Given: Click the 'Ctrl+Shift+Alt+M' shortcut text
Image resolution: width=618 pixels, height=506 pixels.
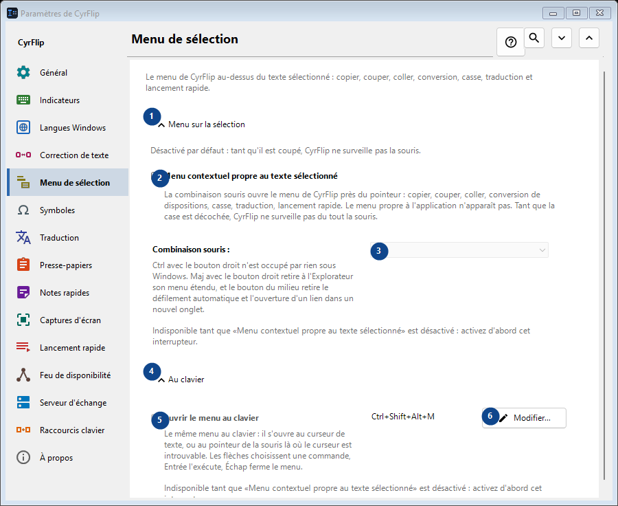Looking at the screenshot, I should (403, 417).
